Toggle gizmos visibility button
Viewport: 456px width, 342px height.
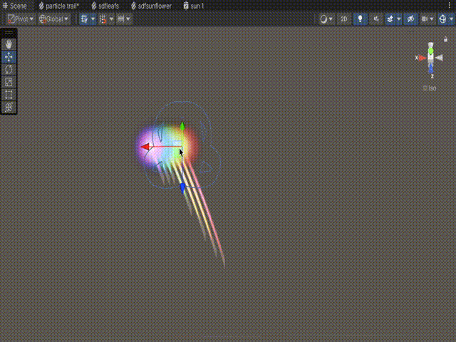pyautogui.click(x=442, y=19)
